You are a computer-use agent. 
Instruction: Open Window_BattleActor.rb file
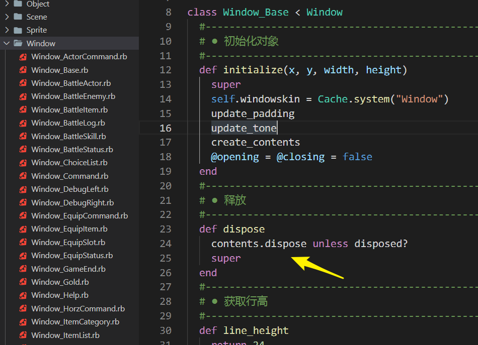71,83
